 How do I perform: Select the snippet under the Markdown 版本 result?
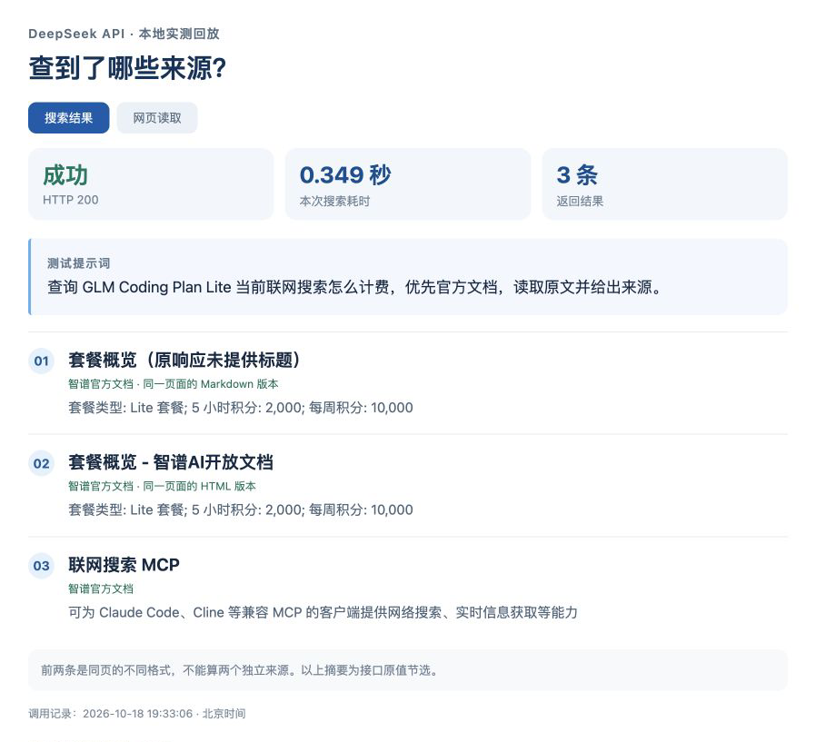point(241,408)
